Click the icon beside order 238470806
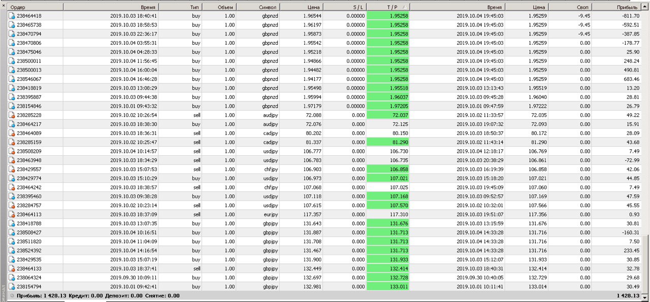Screen dimensions: 650x302 tap(12, 43)
